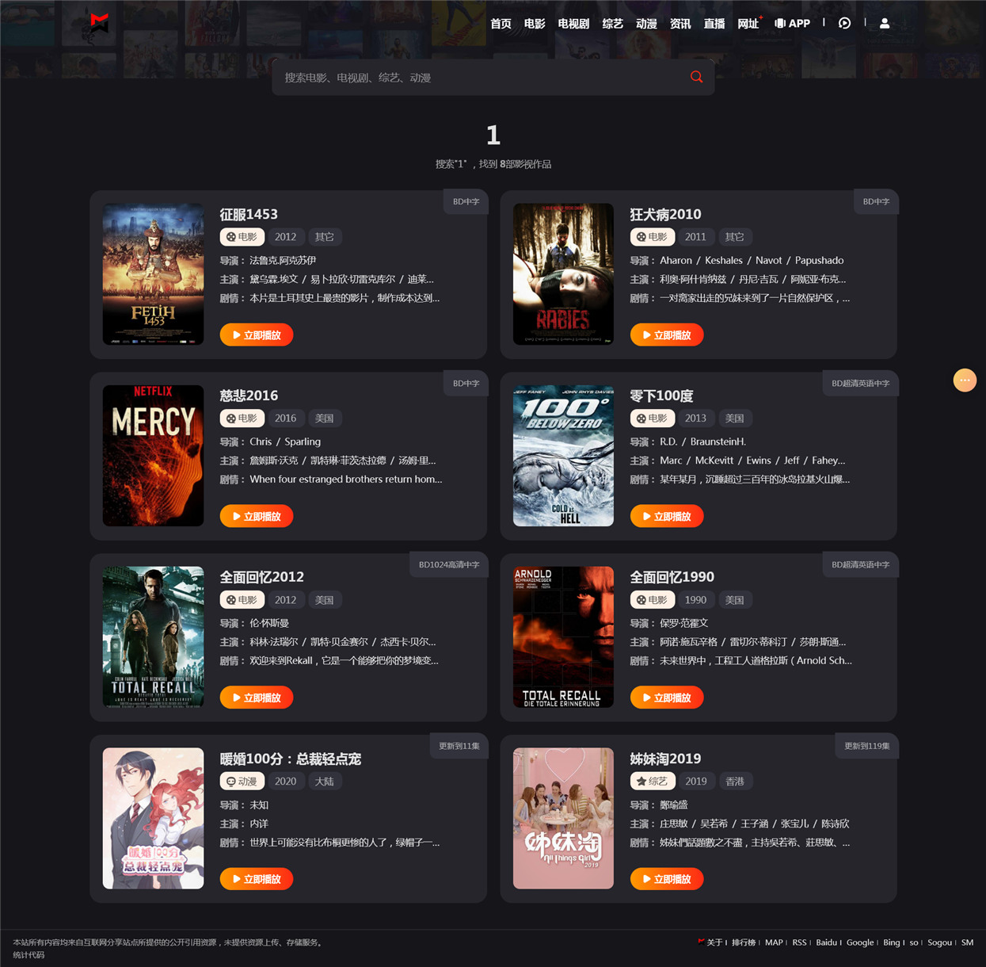
Task: Go to 首页 in navigation
Action: pos(501,24)
